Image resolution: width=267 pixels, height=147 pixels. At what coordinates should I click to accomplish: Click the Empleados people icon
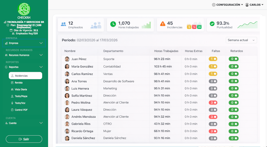pyautogui.click(x=63, y=24)
